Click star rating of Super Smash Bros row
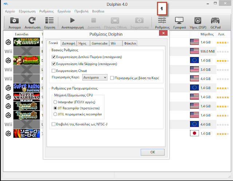The width and height of the screenshot is (233, 181). tap(222, 97)
